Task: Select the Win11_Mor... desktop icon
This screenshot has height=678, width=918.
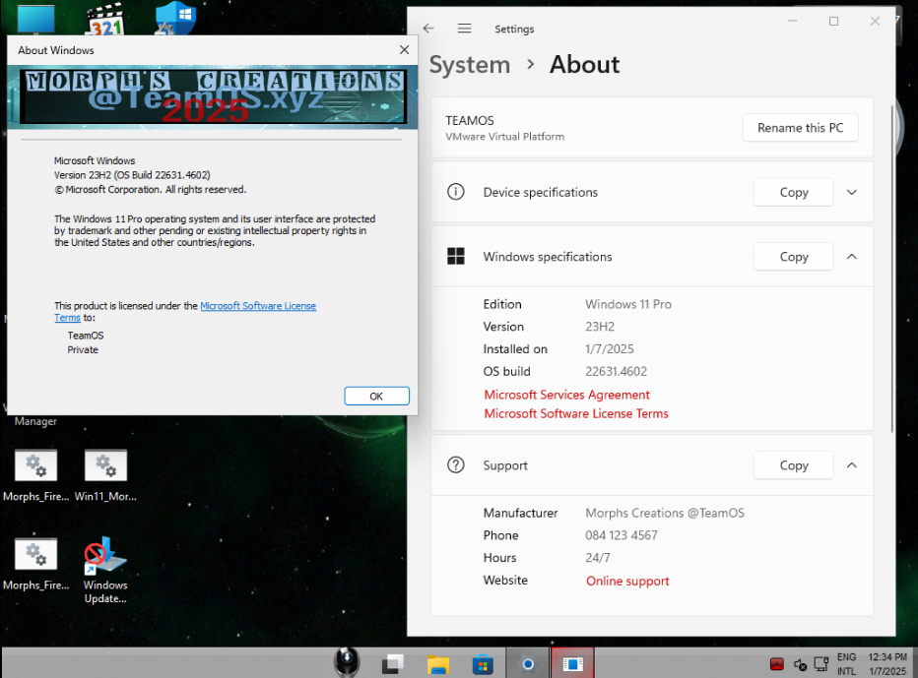Action: pos(105,476)
